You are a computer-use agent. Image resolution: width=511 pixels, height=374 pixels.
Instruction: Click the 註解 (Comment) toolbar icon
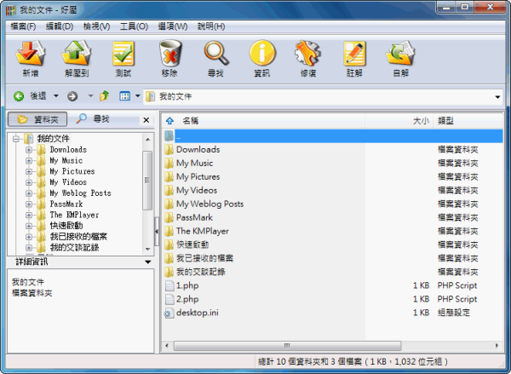[354, 54]
